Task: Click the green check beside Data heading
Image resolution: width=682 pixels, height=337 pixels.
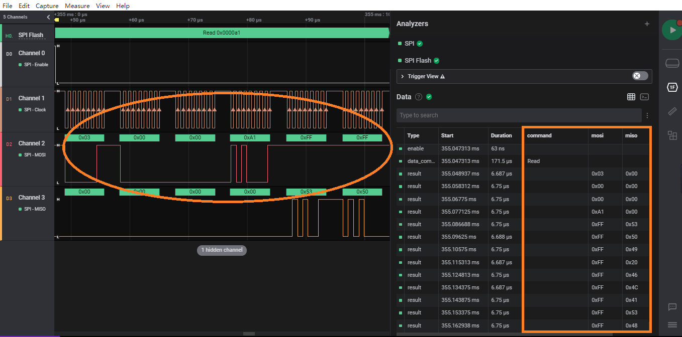Action: point(429,97)
